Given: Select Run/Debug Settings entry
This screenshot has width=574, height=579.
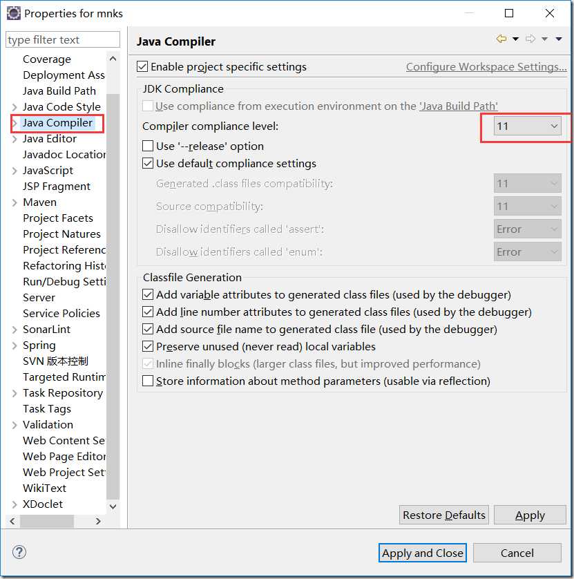Looking at the screenshot, I should [64, 281].
